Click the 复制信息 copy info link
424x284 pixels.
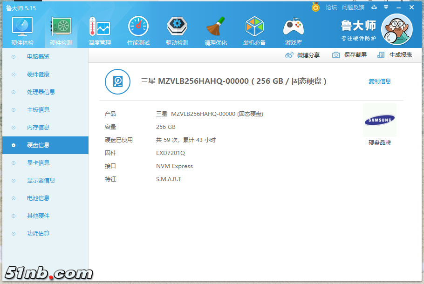[380, 81]
